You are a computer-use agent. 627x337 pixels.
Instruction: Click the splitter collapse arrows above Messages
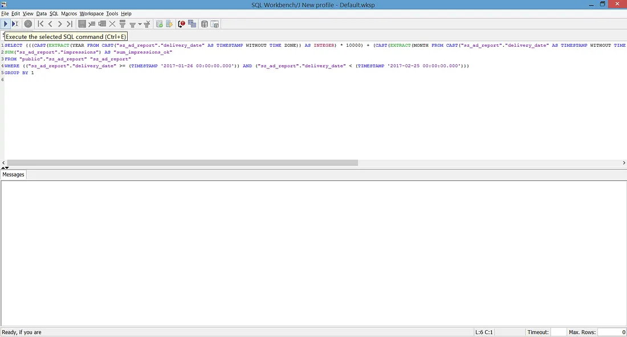coord(5,168)
